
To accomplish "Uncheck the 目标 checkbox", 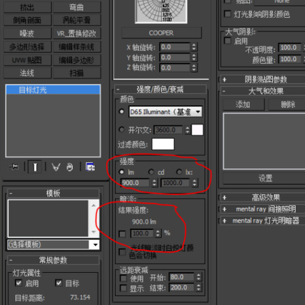I will click(x=59, y=283).
